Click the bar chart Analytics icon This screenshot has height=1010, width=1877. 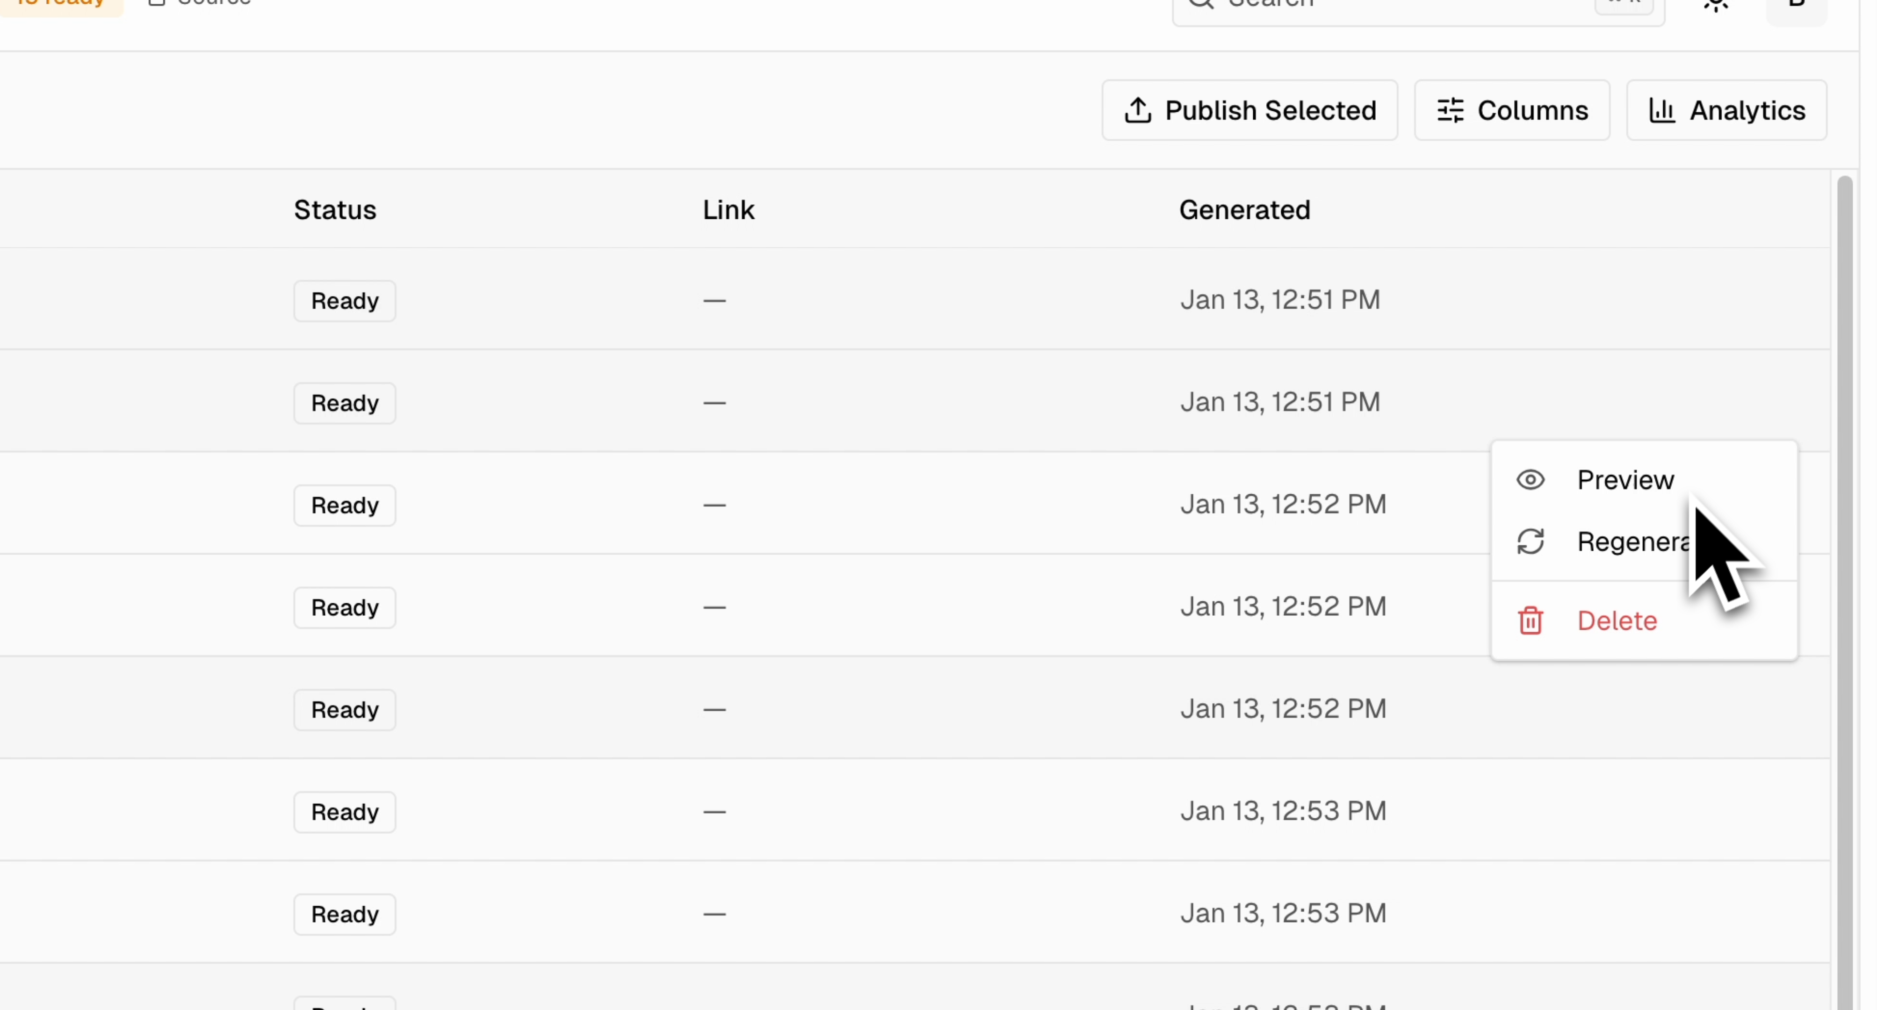pos(1661,111)
